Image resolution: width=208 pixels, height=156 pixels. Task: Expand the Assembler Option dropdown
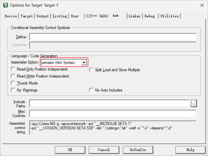84,62
